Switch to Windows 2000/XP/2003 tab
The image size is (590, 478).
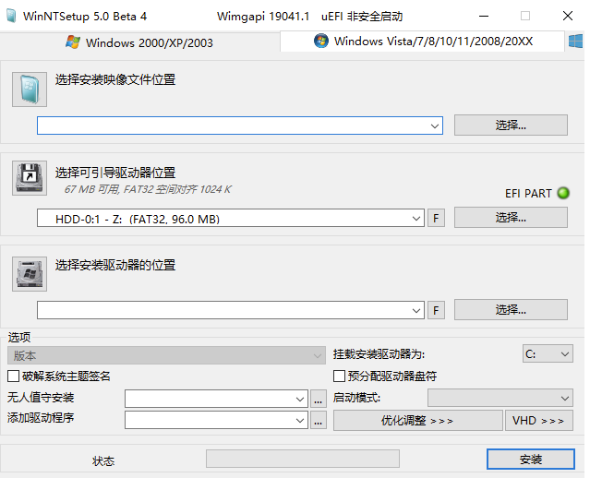pyautogui.click(x=139, y=42)
